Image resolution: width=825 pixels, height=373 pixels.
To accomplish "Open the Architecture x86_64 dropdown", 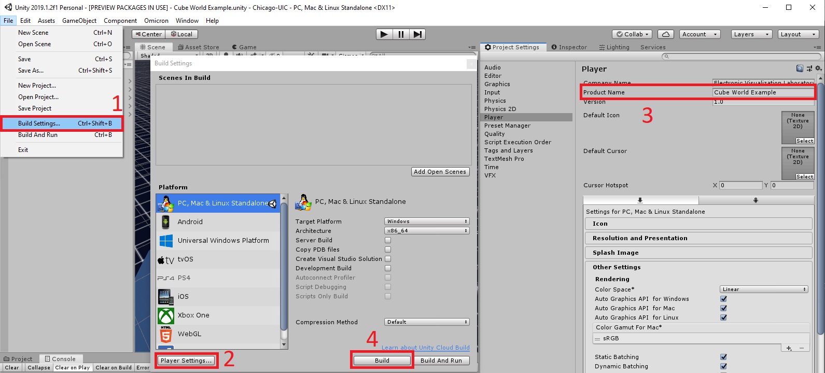I will (427, 231).
